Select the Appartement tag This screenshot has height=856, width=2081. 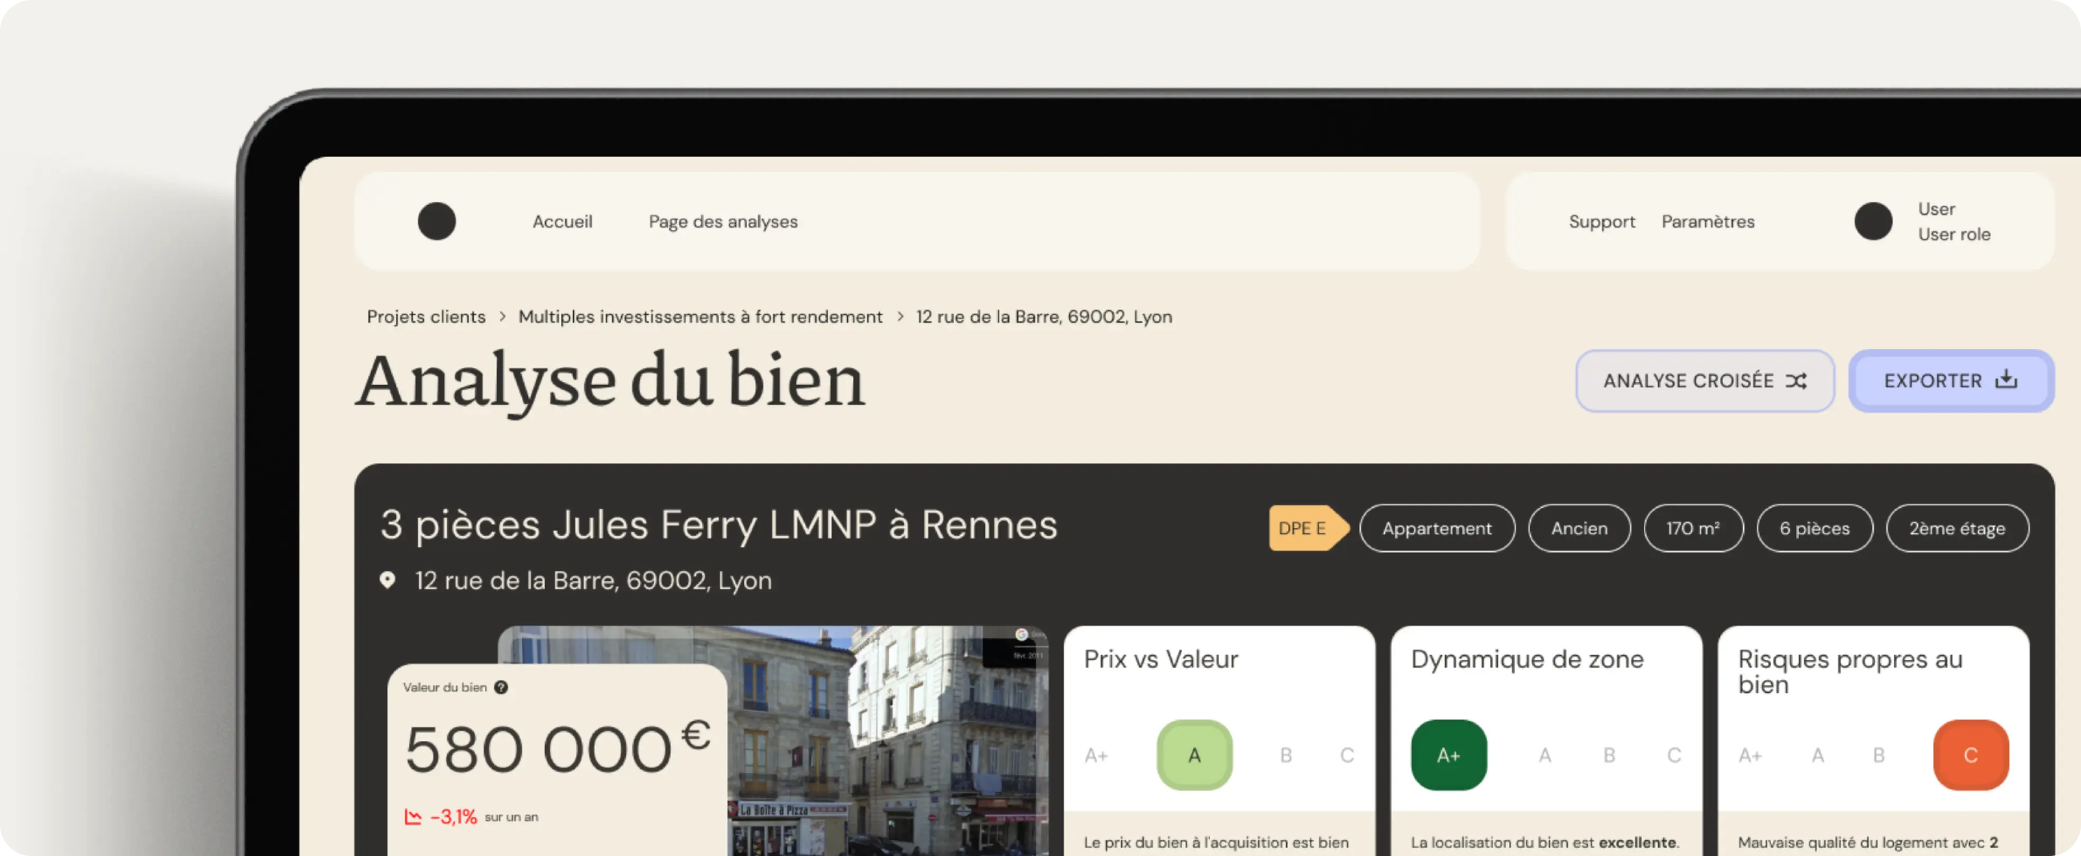tap(1437, 528)
